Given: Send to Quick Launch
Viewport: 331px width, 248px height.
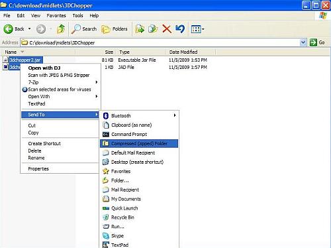Looking at the screenshot, I should coord(139,208).
